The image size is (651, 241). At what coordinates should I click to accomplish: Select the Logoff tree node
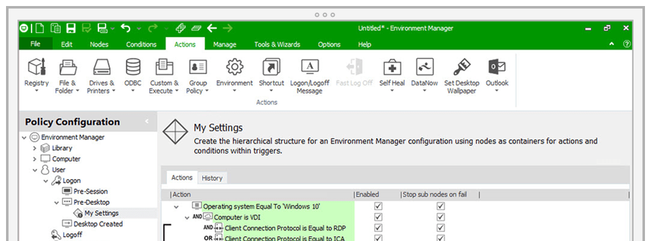(x=72, y=234)
